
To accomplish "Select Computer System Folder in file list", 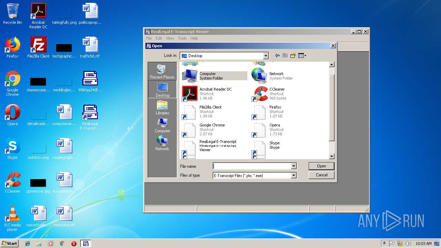I will [214, 76].
